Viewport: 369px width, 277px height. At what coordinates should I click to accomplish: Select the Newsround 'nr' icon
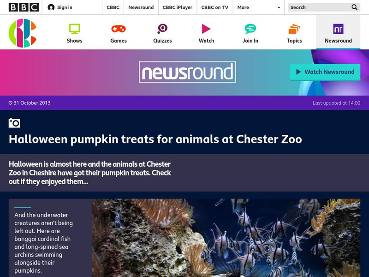coord(338,29)
